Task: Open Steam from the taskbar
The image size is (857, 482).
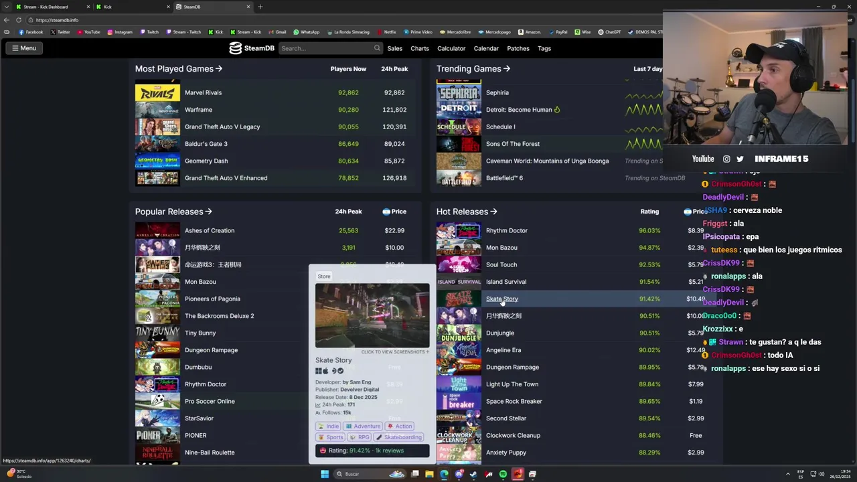Action: pyautogui.click(x=473, y=474)
